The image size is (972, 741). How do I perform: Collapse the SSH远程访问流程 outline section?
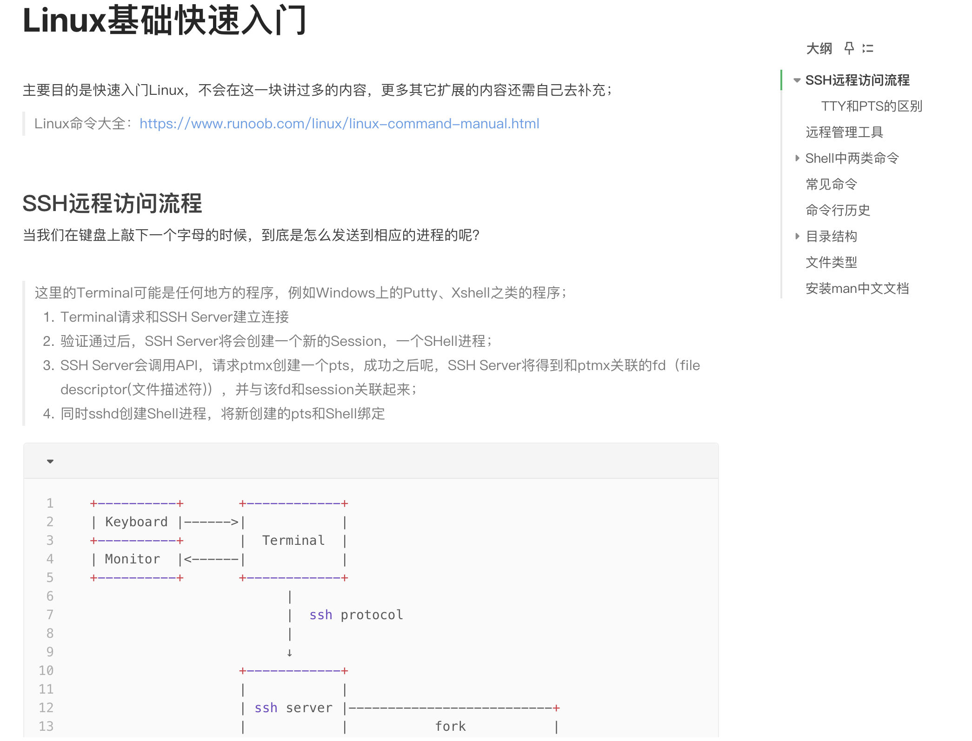point(797,80)
